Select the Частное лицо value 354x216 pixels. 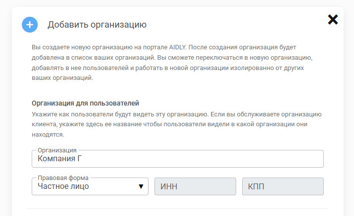click(64, 186)
